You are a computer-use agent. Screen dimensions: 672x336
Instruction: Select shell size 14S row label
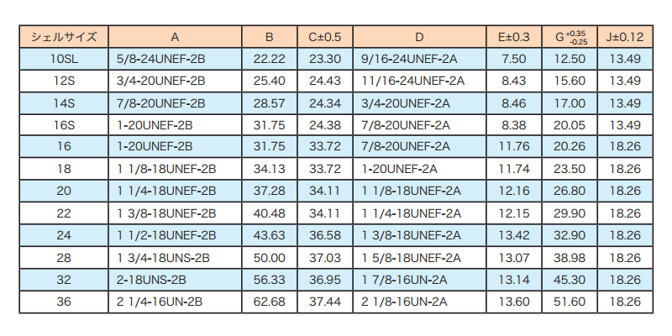click(x=64, y=102)
